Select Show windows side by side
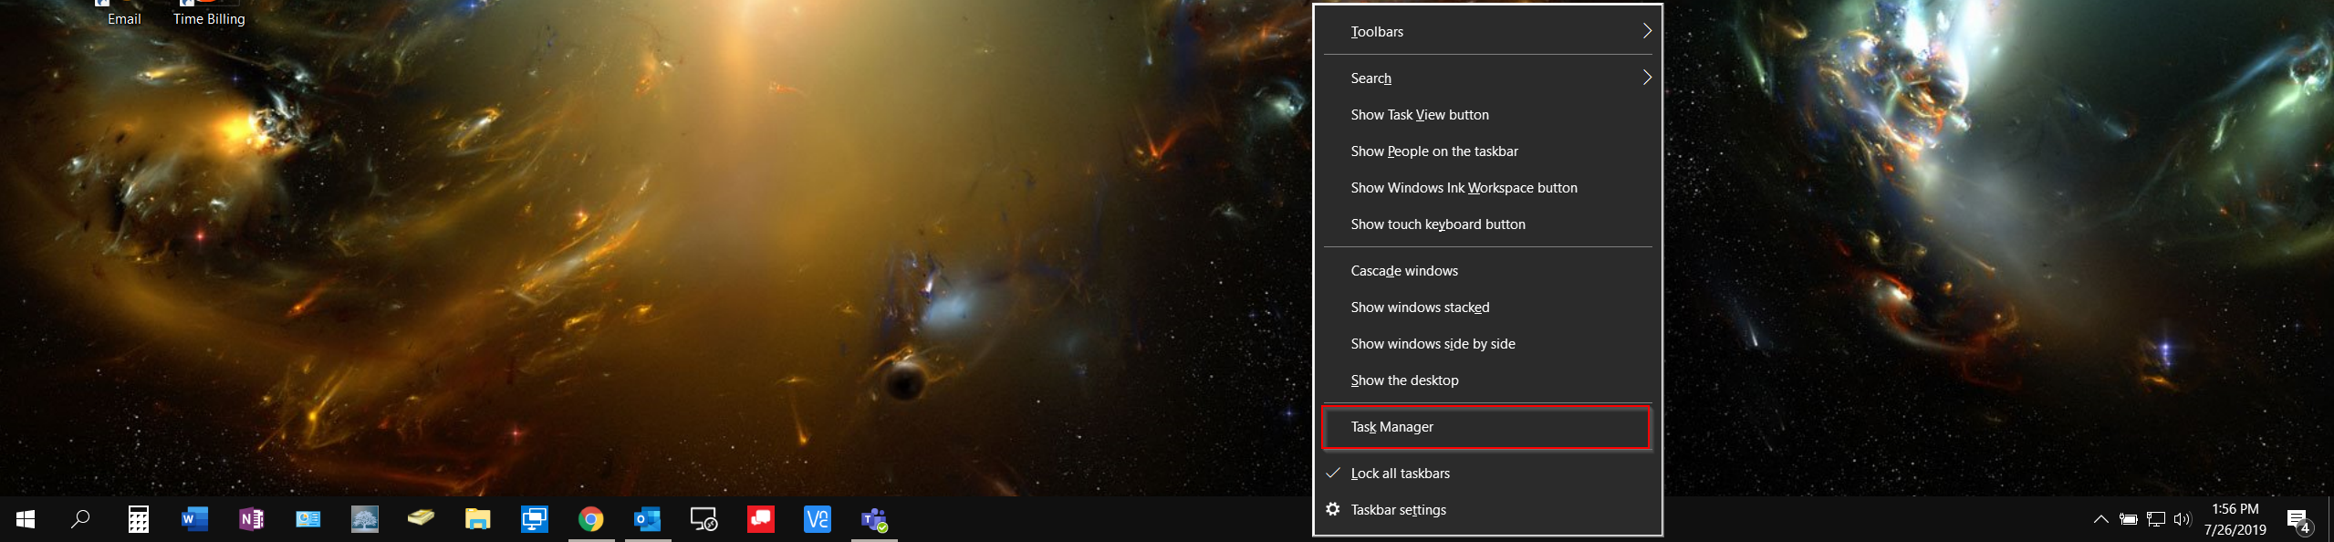 point(1487,344)
